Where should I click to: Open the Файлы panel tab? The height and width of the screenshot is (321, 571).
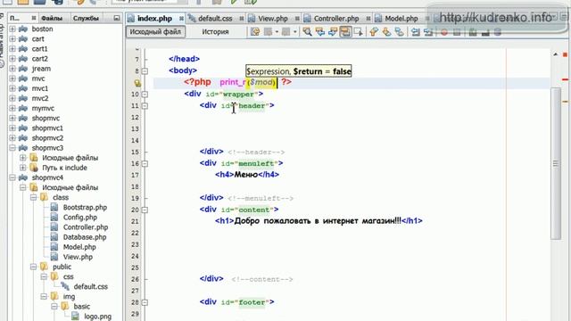[52, 18]
